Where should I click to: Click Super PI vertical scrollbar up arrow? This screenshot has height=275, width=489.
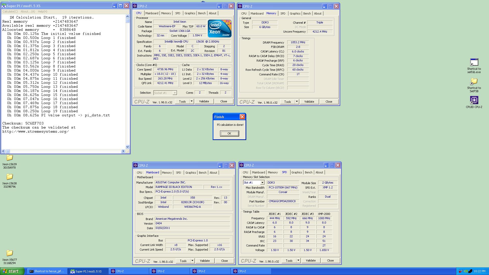pos(128,16)
